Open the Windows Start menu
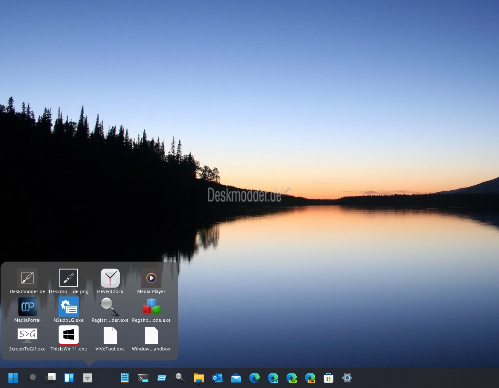 13,378
